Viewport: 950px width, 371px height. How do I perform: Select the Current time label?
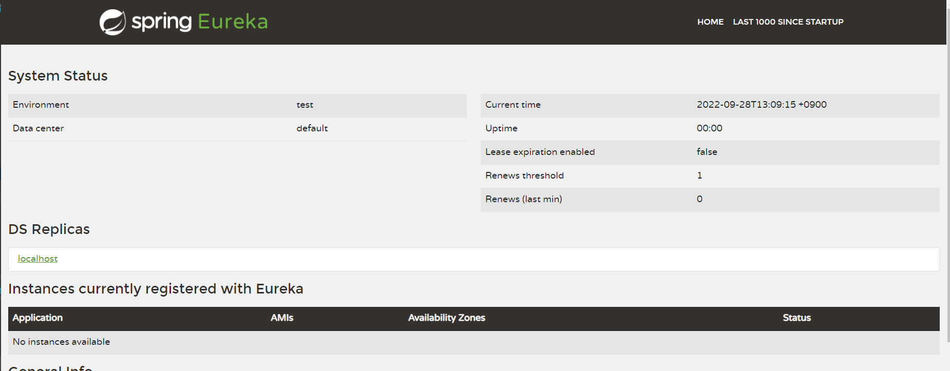pos(512,105)
